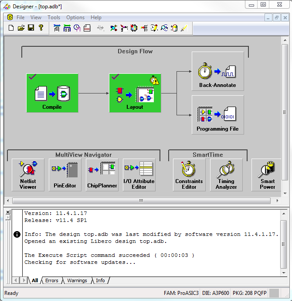
Task: Click the magnifier-clock timing analyzer toolbar icon
Action: (164, 28)
